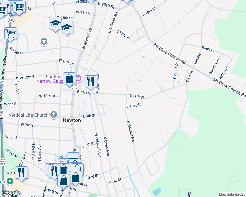Open restaurant marker next to upper N Davis Ave label
246x197 pixels.
tap(91, 82)
